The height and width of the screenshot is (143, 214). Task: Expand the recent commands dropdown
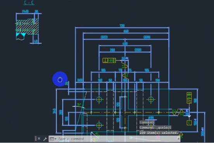click(x=53, y=139)
